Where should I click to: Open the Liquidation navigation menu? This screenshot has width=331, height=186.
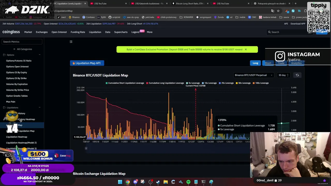pos(95,32)
